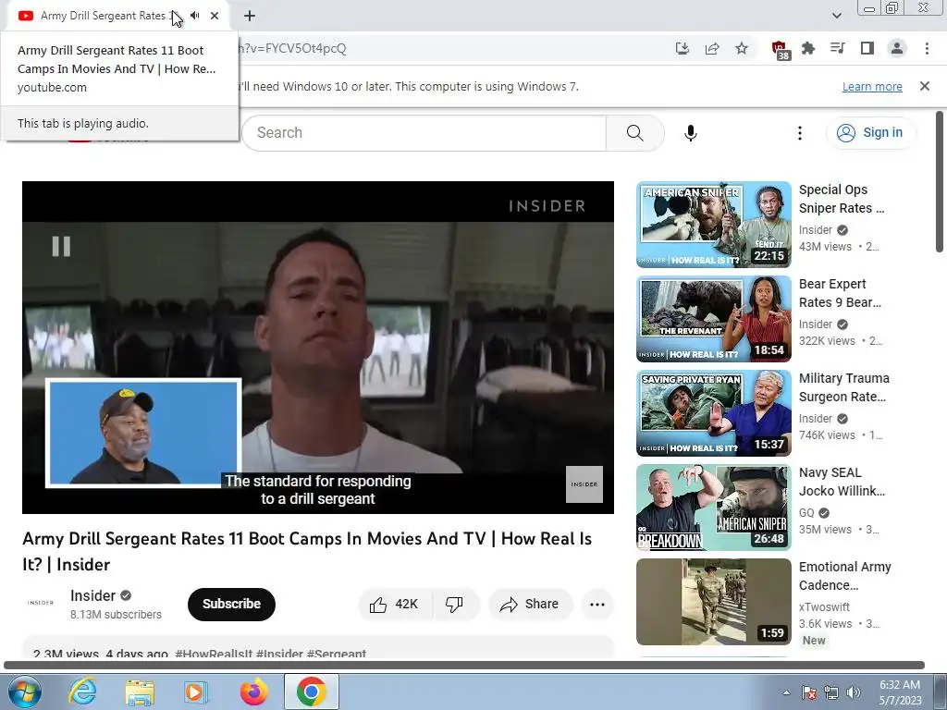The image size is (947, 710).
Task: Open the Chrome three-dot menu
Action: click(927, 48)
